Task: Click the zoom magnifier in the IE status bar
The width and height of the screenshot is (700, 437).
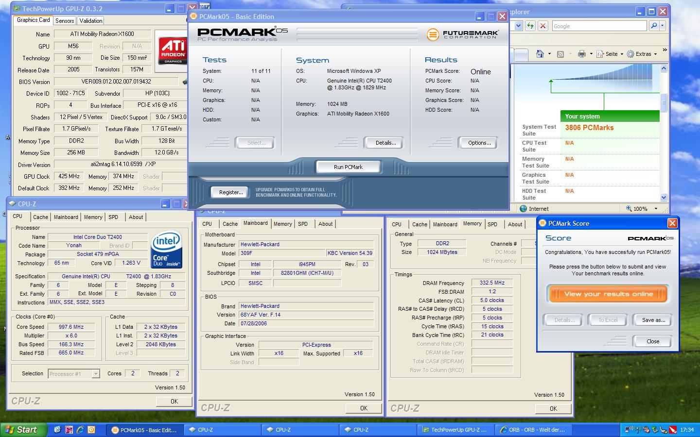Action: pyautogui.click(x=629, y=208)
